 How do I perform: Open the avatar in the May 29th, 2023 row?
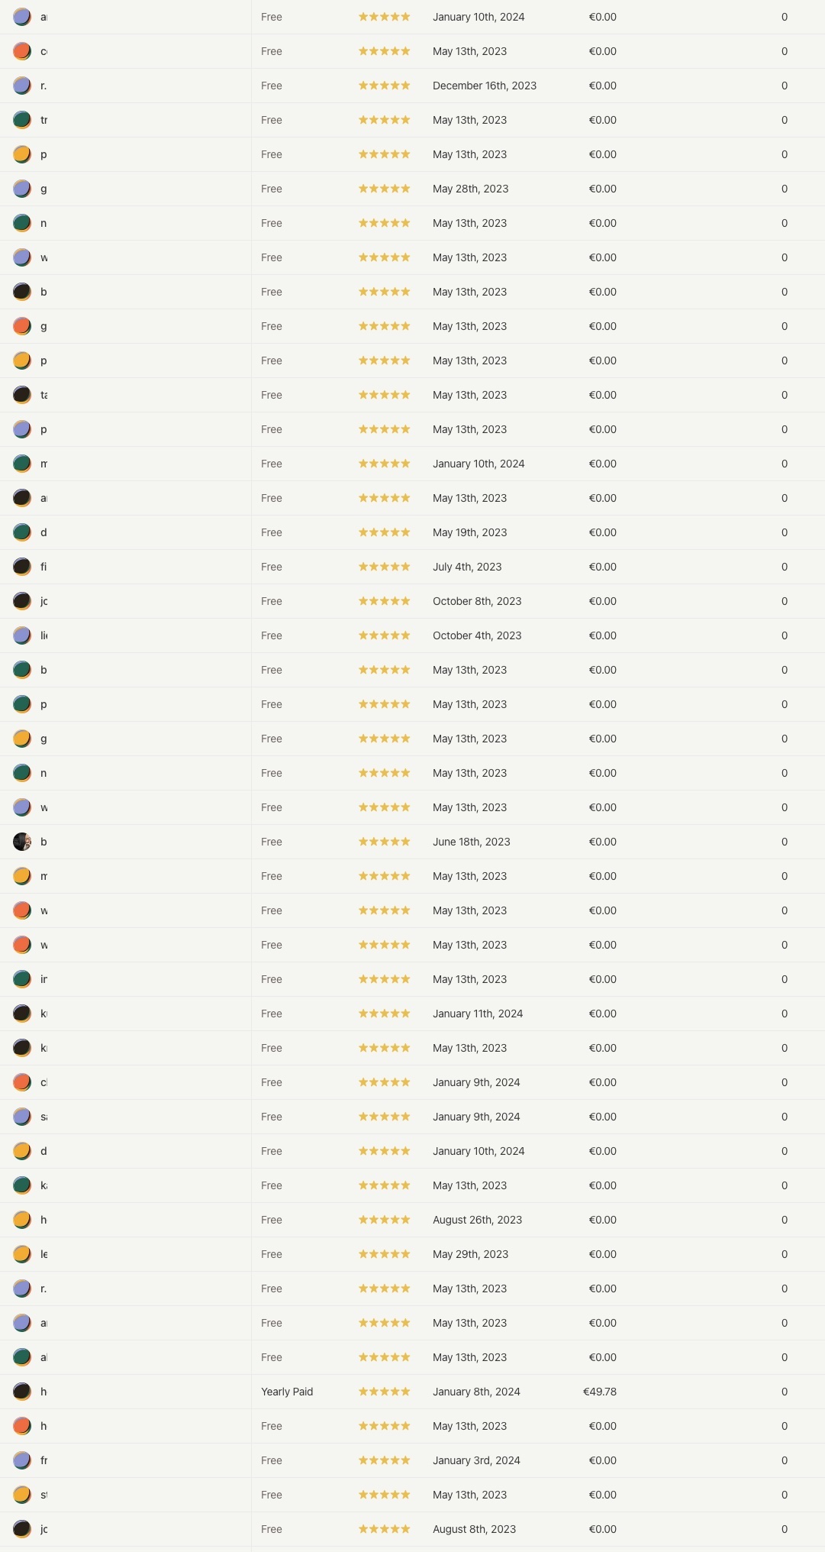[22, 1254]
